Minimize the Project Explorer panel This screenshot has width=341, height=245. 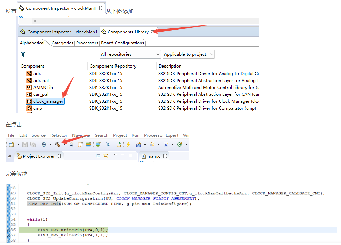click(123, 155)
